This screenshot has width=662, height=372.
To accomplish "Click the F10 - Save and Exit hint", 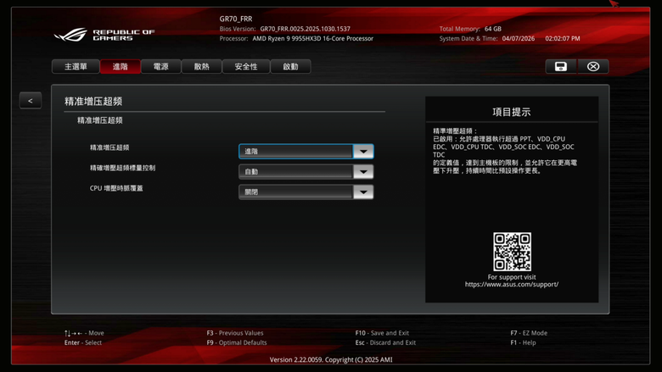I will pos(382,333).
